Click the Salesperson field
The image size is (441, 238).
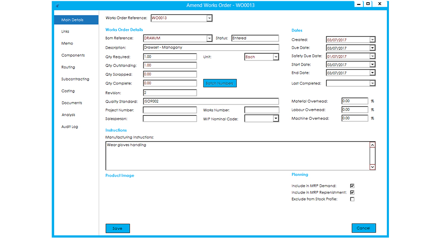tap(170, 119)
